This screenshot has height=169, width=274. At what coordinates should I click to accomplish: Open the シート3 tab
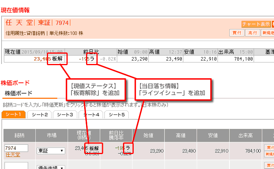[x=65, y=114]
